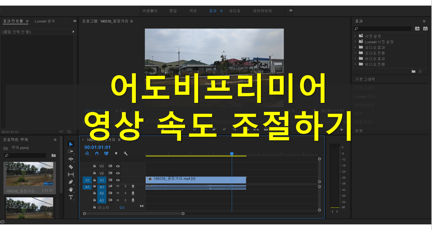Click the left S solo button under audio meter
Screen dimensions: 432x230
tap(332, 212)
